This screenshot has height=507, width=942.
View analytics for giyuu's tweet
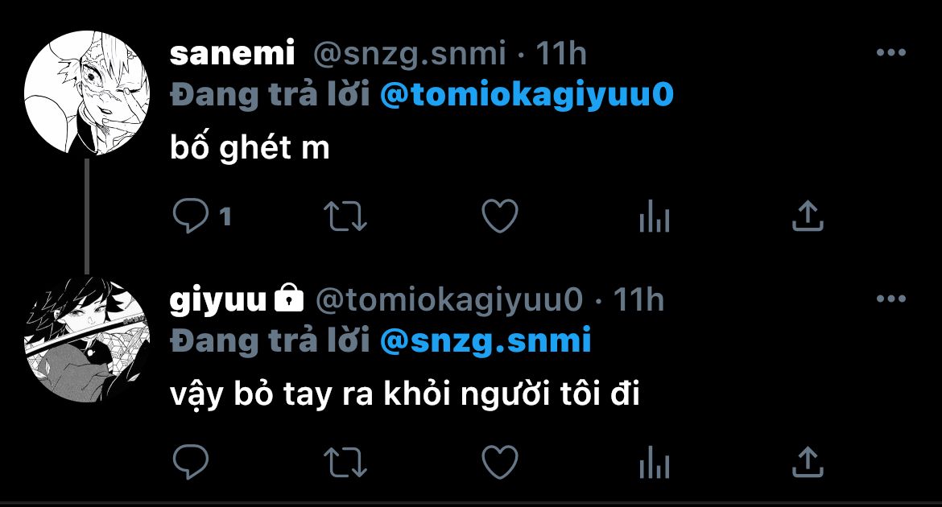pyautogui.click(x=654, y=462)
